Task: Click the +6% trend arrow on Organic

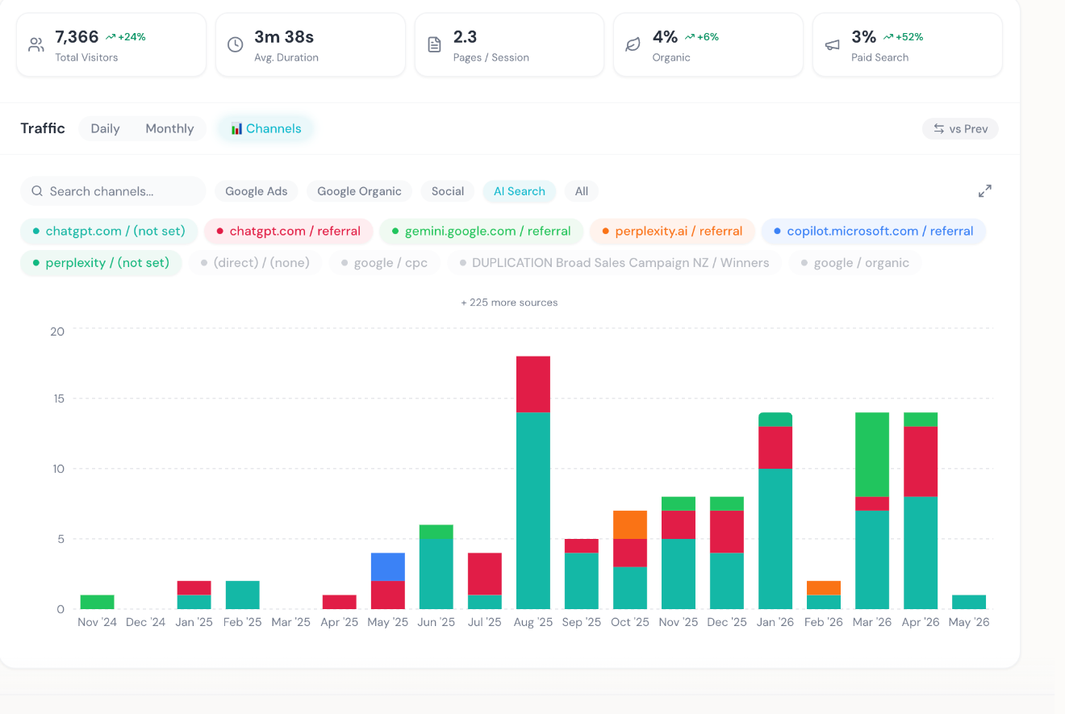Action: tap(690, 36)
